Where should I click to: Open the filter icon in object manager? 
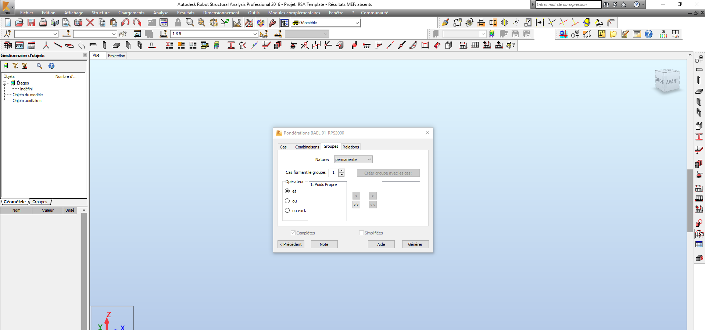pyautogui.click(x=15, y=66)
